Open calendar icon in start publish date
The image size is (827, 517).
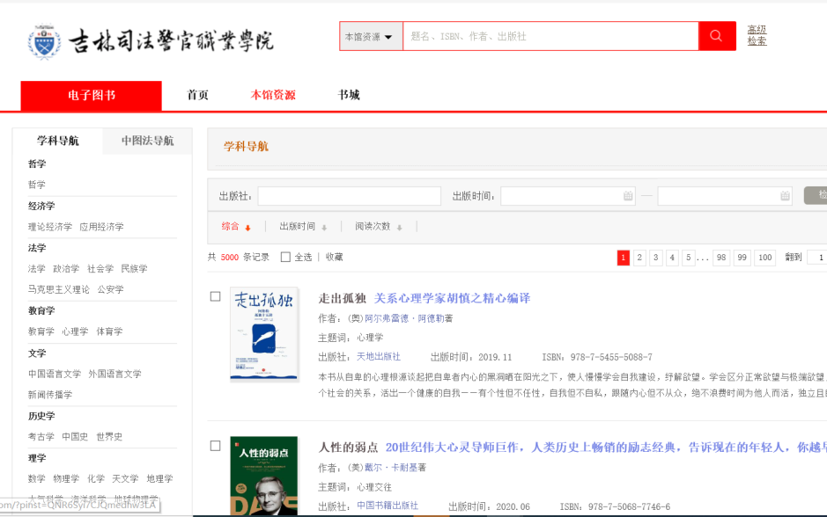tap(628, 196)
